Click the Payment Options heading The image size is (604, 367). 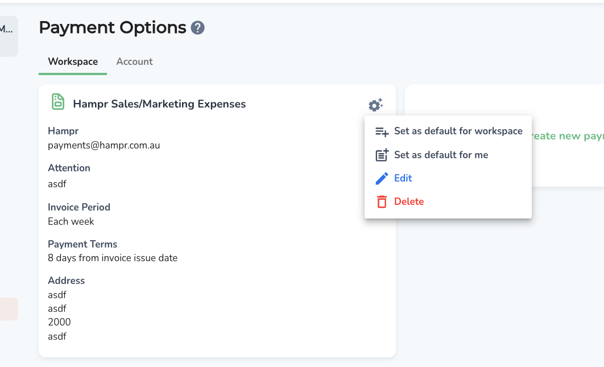[113, 28]
